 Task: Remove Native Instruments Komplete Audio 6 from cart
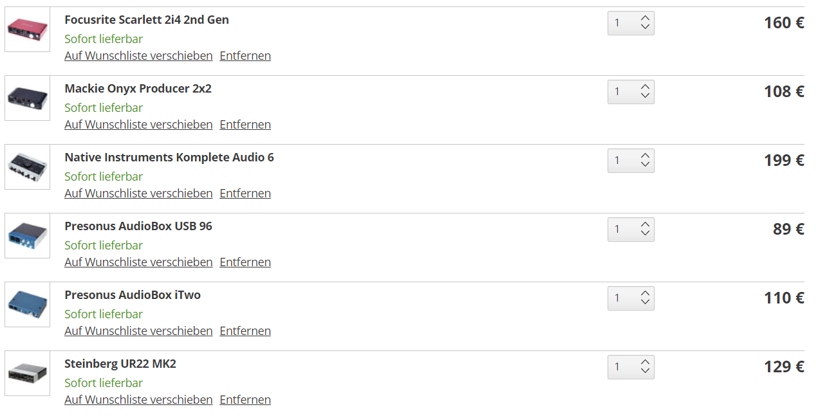click(x=245, y=194)
